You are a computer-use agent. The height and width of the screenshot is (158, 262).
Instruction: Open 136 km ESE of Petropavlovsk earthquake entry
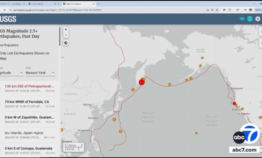coord(30,88)
